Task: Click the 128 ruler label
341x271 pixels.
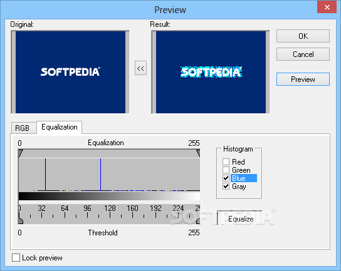Action: [x=110, y=208]
